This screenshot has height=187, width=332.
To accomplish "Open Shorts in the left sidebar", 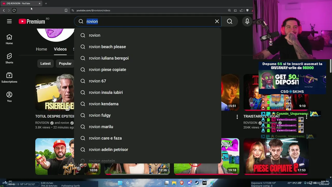I will (9, 58).
